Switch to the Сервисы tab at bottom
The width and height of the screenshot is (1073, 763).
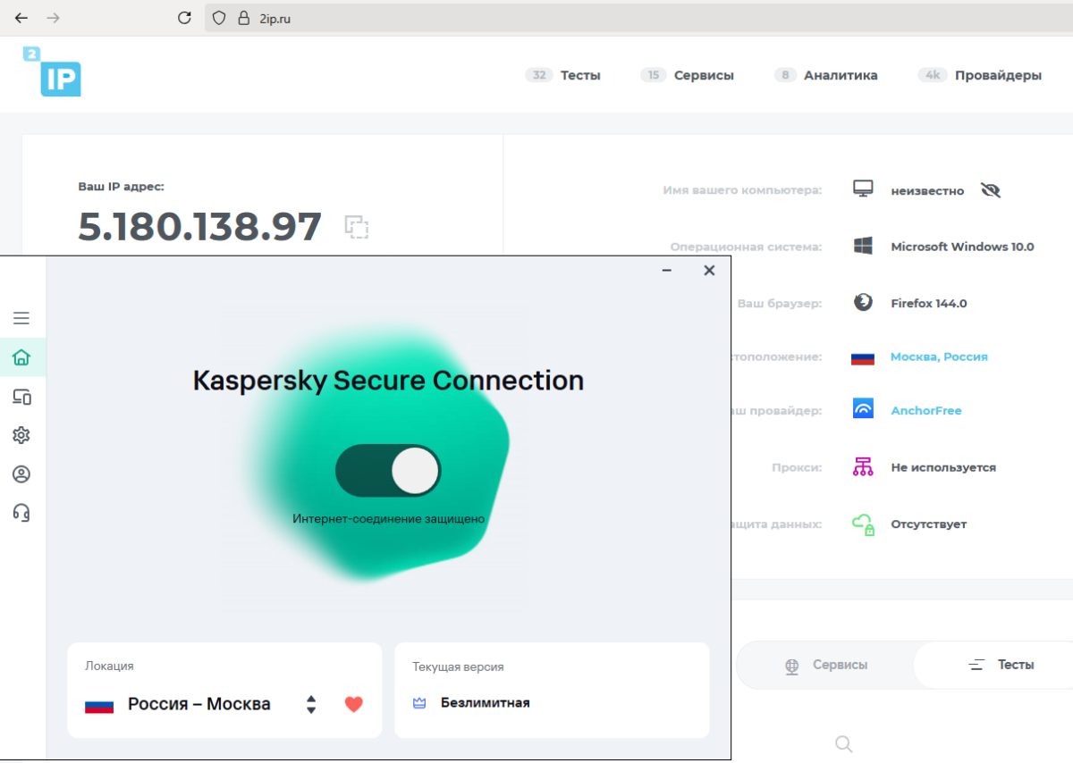coord(825,665)
